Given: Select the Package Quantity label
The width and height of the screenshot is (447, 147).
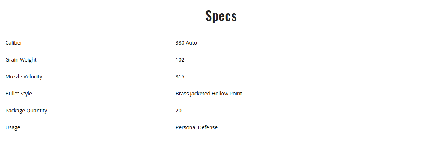Looking at the screenshot, I should [x=26, y=111].
